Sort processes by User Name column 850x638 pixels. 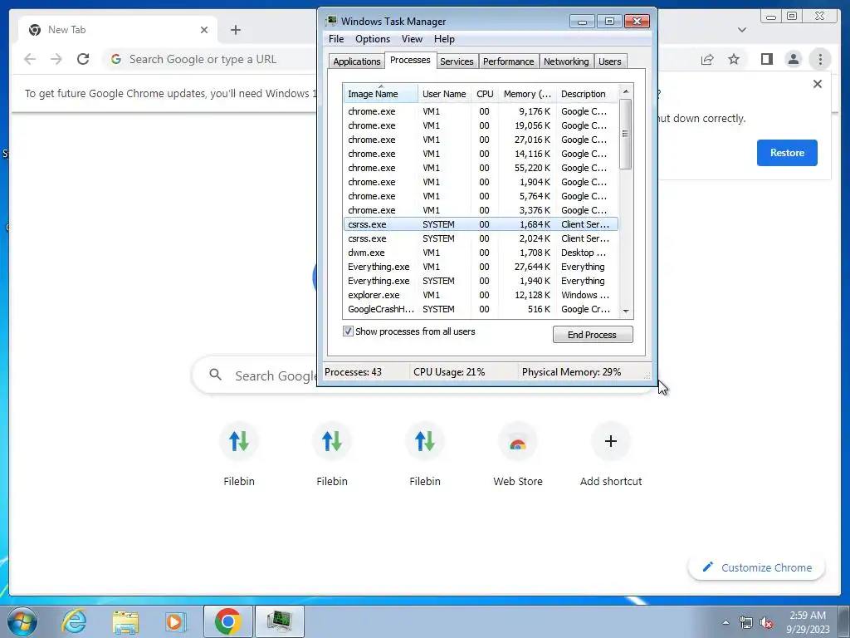444,94
